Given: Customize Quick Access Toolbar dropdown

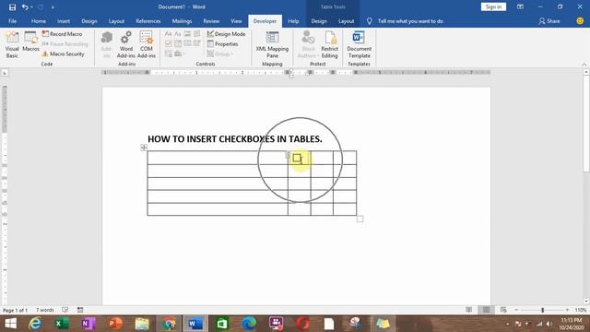Looking at the screenshot, I should pyautogui.click(x=53, y=7).
